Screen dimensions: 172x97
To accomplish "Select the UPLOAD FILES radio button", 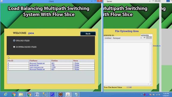I will [14, 40].
